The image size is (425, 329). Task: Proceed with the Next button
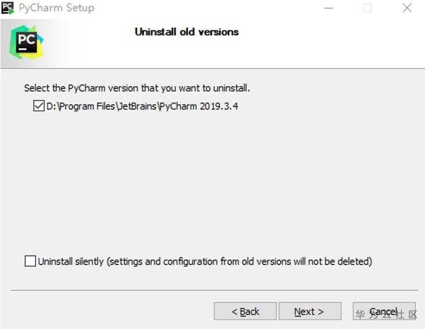click(x=309, y=311)
